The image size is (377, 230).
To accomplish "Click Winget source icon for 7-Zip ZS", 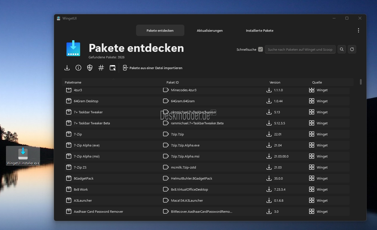I will 312,167.
